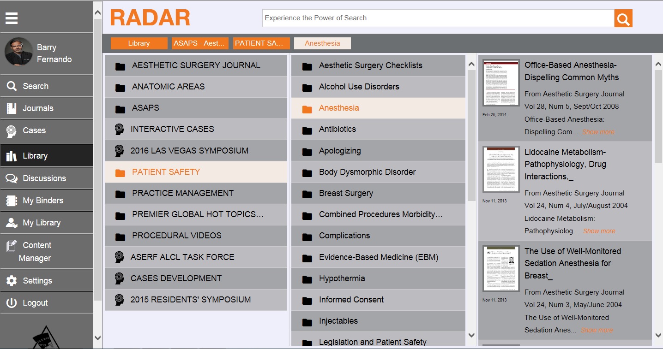Open the hamburger menu icon
The height and width of the screenshot is (349, 663).
[x=12, y=18]
